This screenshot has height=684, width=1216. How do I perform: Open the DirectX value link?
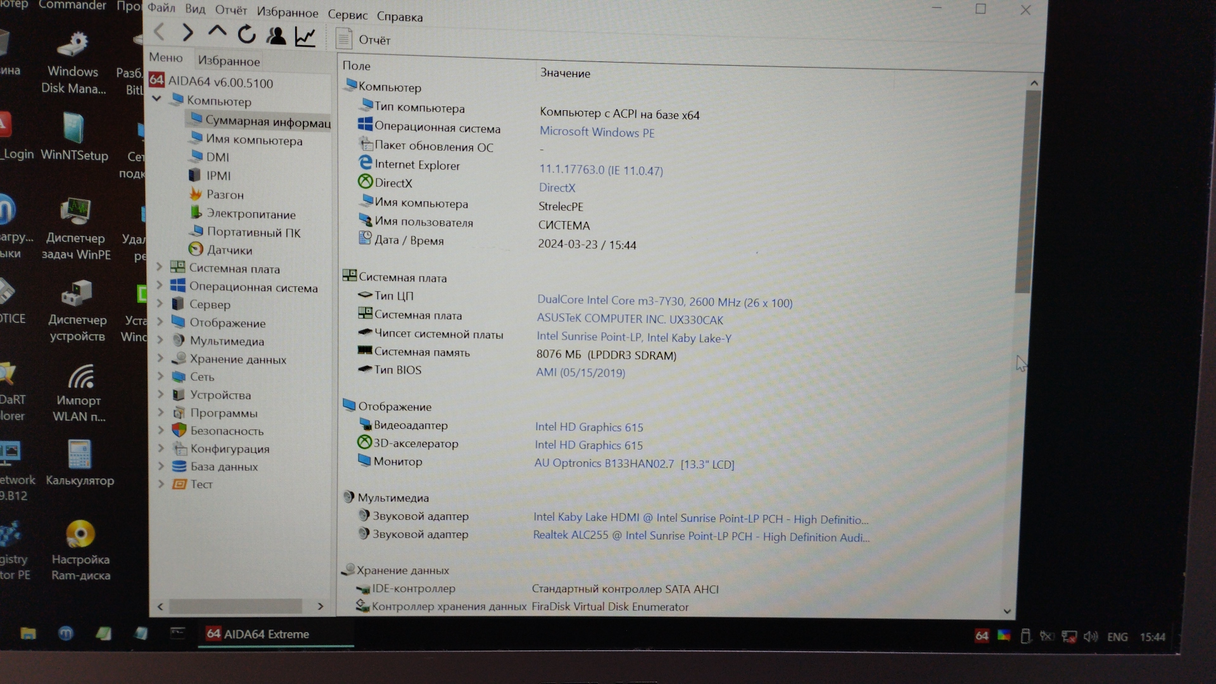557,187
